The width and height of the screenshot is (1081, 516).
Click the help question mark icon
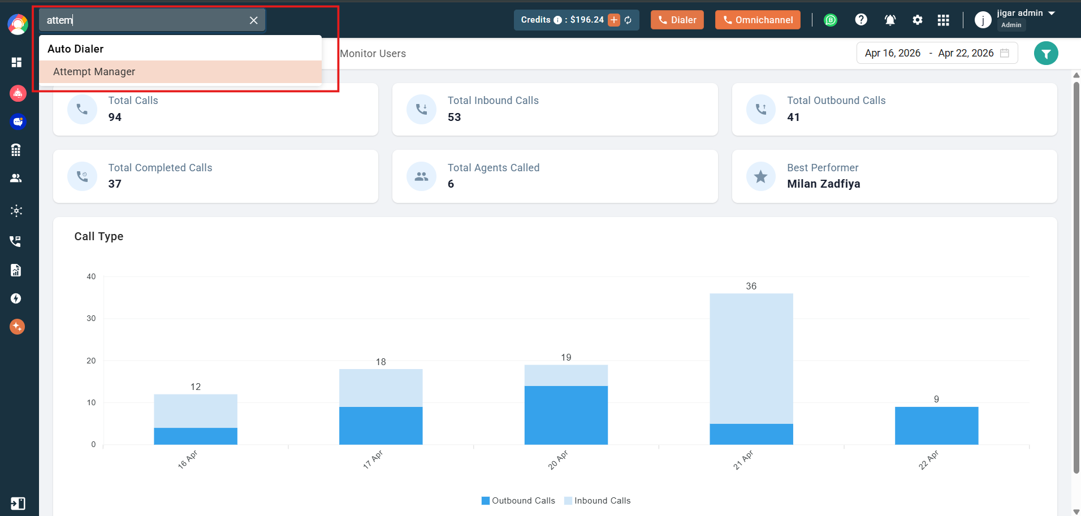[861, 20]
